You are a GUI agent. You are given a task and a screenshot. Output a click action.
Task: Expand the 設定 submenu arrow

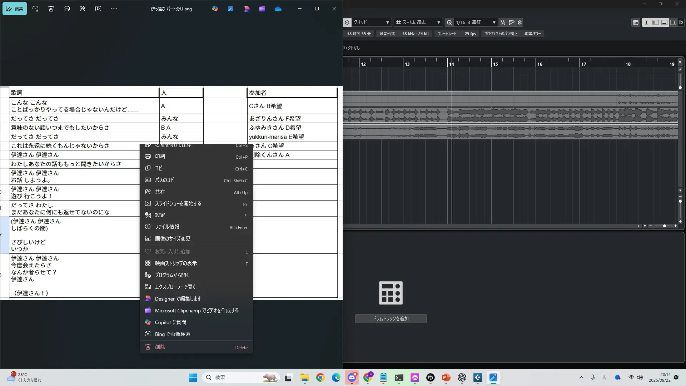[245, 215]
